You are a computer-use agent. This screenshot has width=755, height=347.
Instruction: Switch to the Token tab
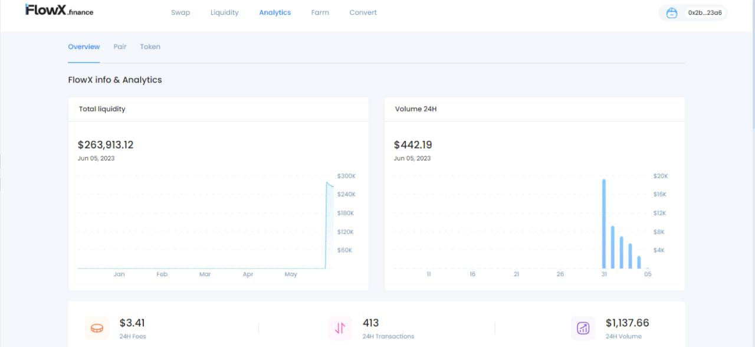[x=150, y=47]
